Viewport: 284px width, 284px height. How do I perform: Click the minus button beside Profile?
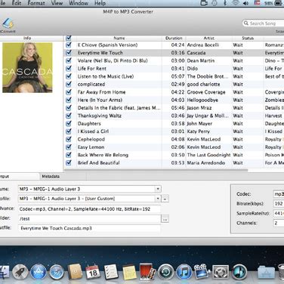pos(165,199)
